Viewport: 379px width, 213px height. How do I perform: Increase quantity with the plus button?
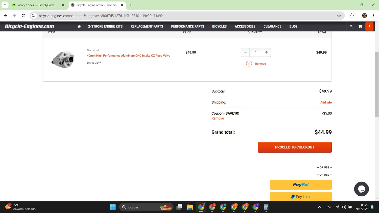point(266,52)
